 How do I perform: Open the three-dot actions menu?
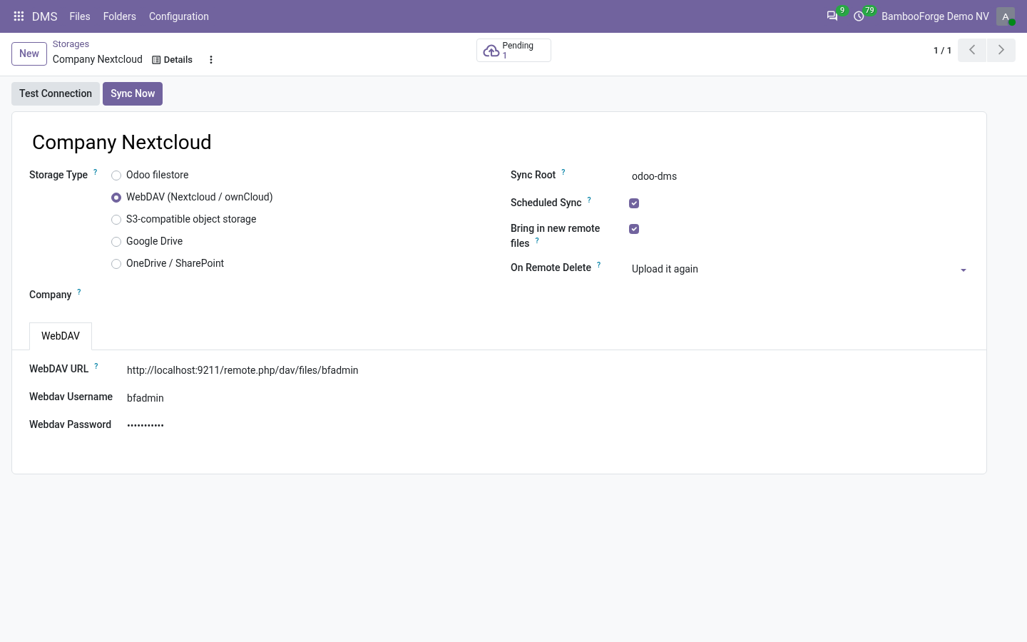coord(211,60)
